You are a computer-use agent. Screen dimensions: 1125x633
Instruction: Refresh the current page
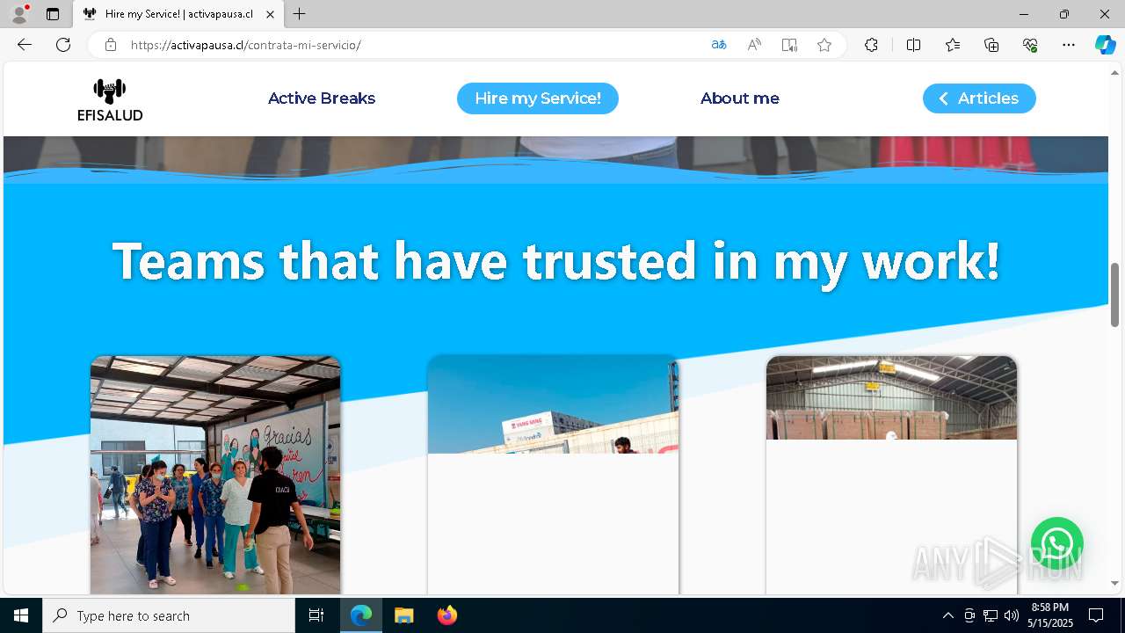coord(63,45)
